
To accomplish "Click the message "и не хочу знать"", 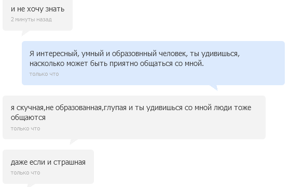I will click(37, 9).
